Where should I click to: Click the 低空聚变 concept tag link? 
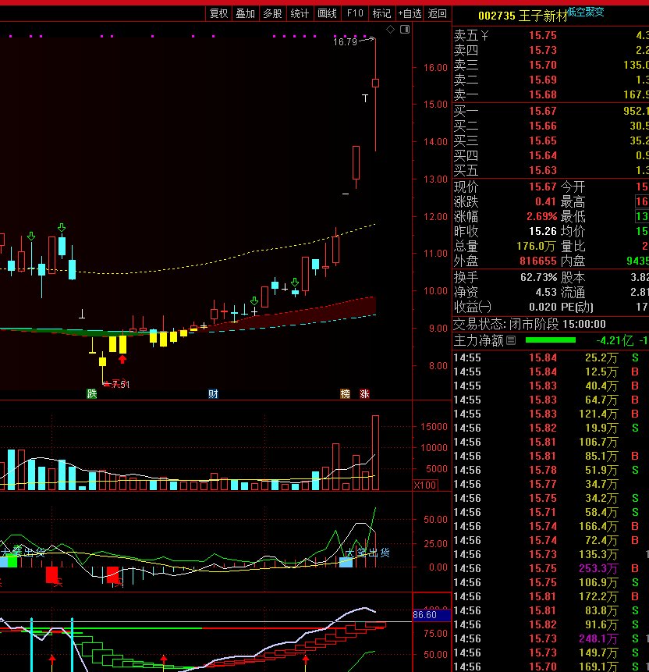pos(586,12)
